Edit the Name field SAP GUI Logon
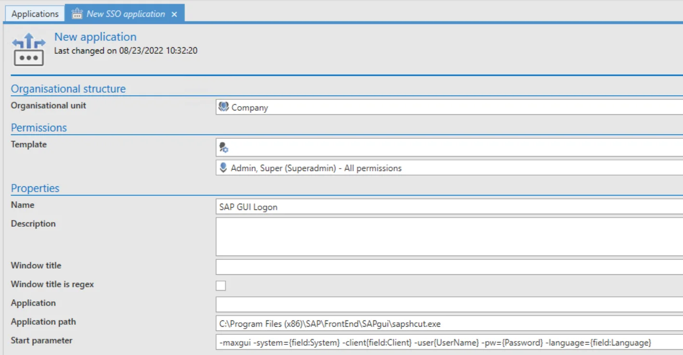 [449, 207]
